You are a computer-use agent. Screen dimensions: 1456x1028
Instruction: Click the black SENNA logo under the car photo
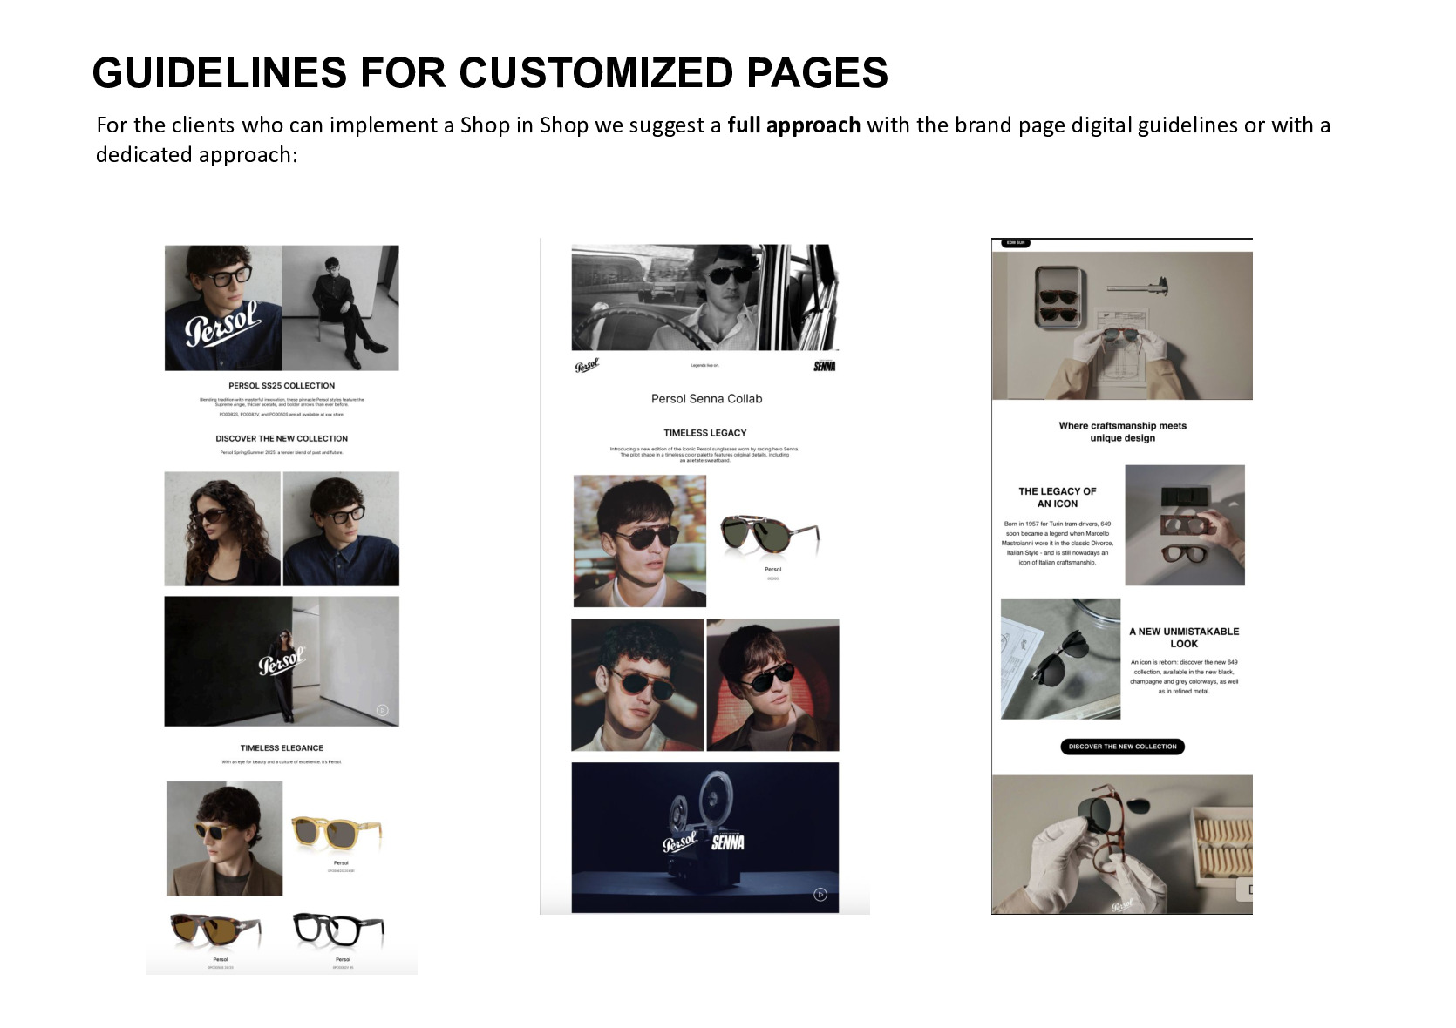(x=824, y=366)
